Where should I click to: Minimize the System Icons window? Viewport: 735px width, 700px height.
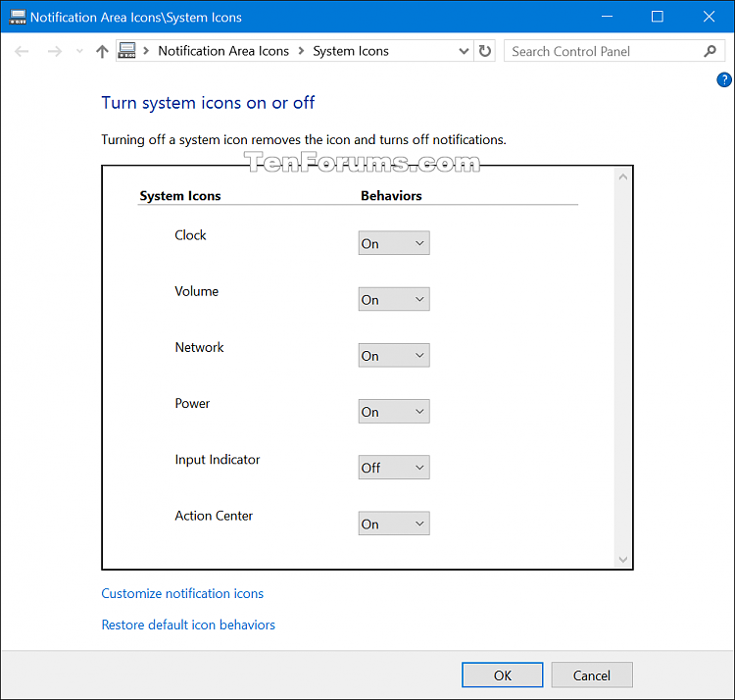tap(607, 17)
